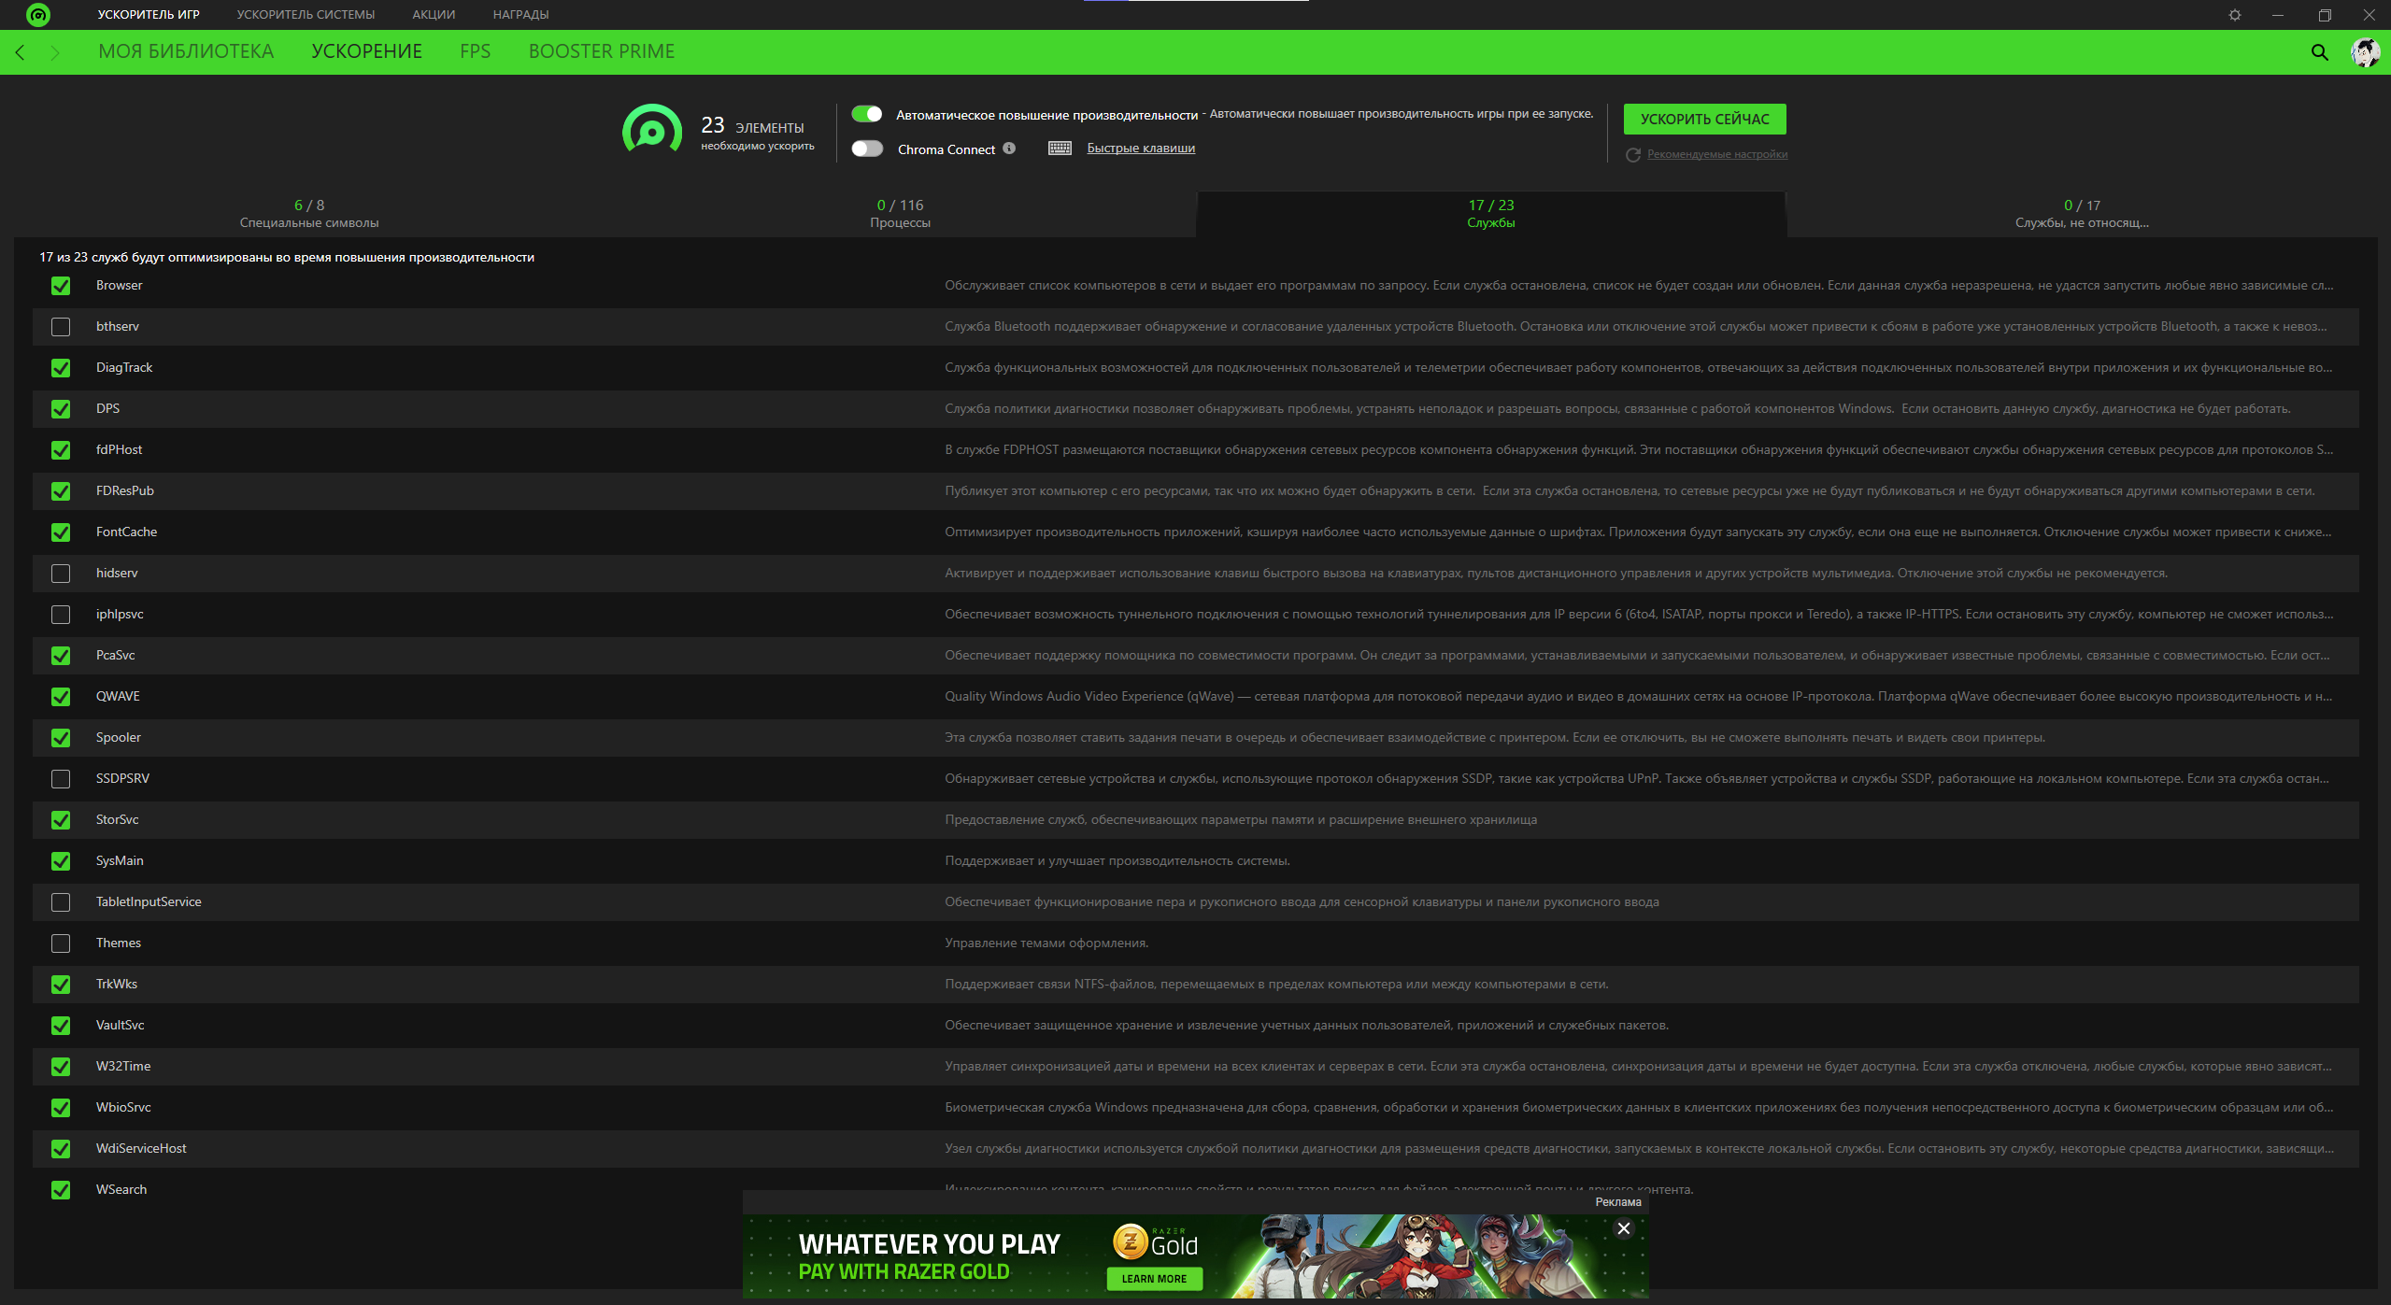Open the Специальные символы tab

coord(309,214)
